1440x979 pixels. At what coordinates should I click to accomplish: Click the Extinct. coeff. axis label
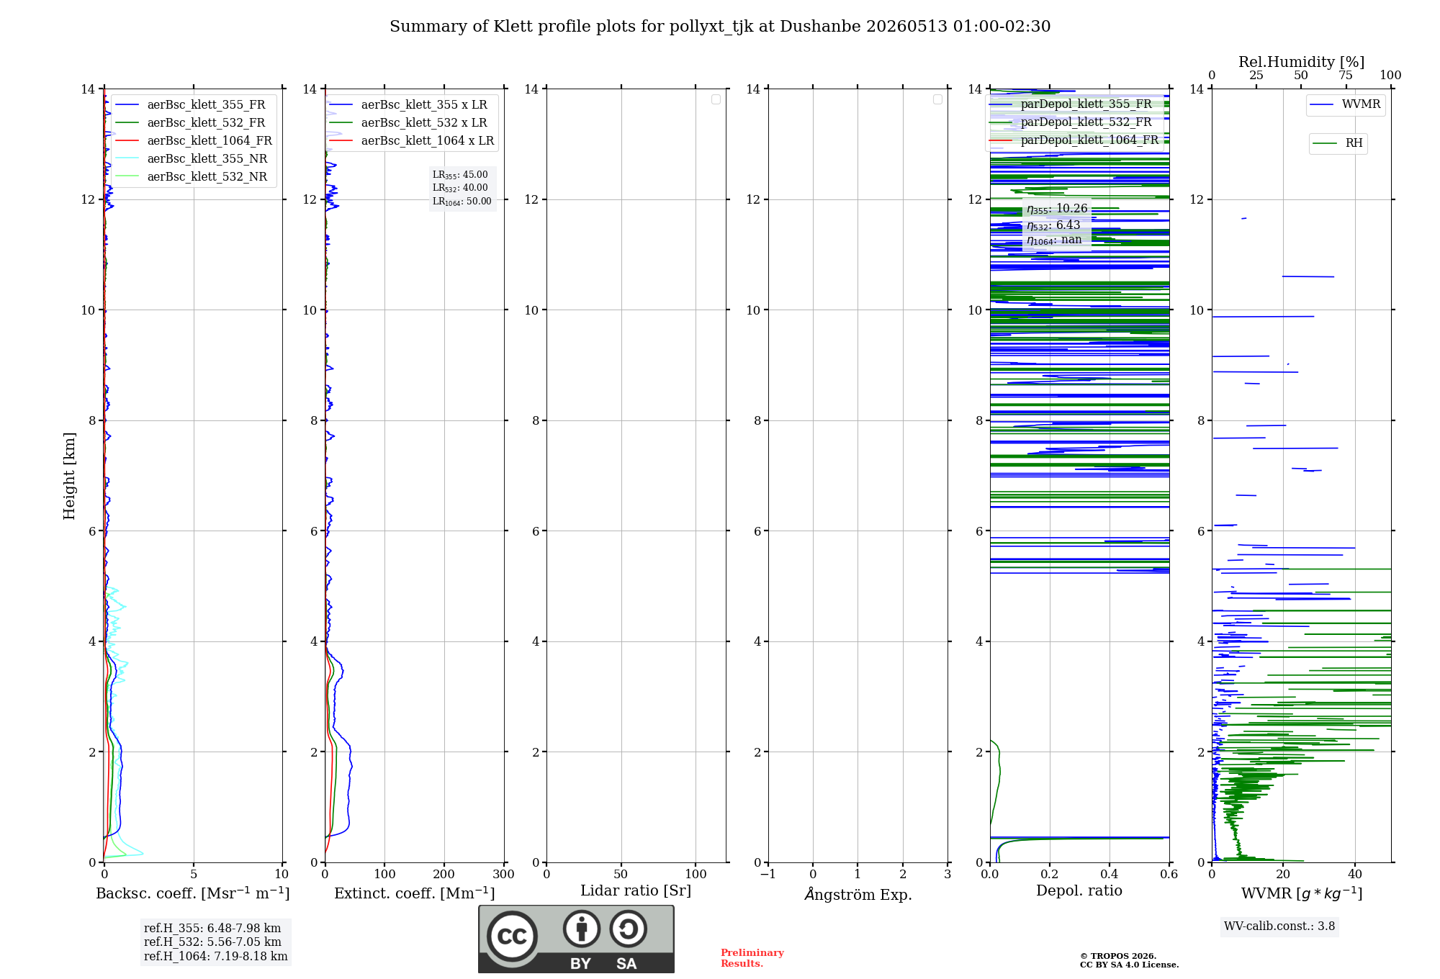point(415,893)
